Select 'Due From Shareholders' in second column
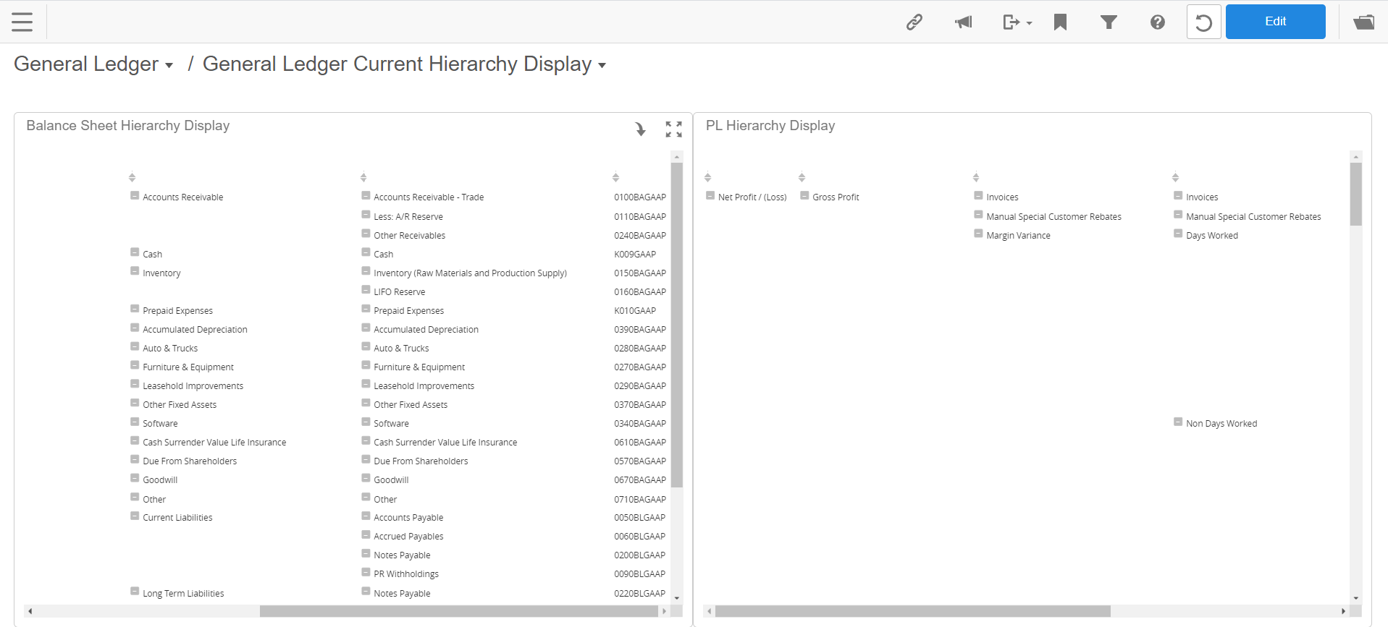 pos(421,461)
